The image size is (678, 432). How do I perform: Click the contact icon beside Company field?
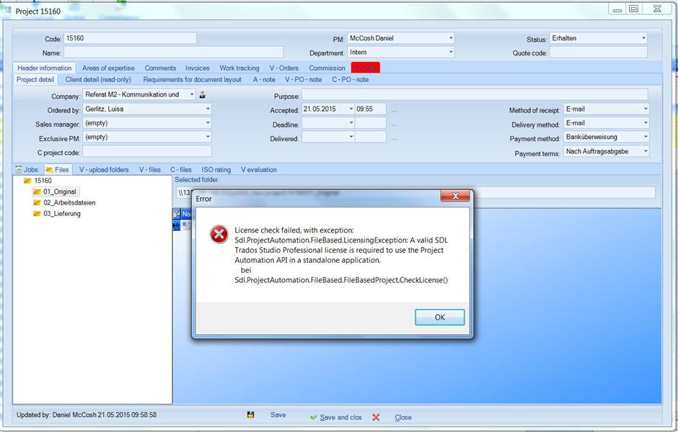tap(203, 95)
